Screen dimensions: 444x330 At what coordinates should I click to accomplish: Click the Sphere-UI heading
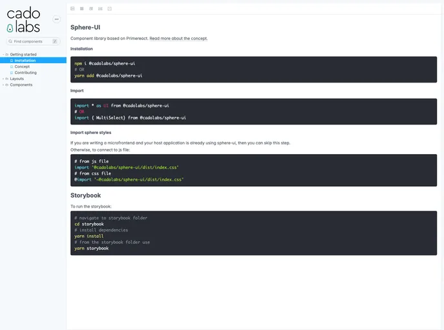tap(85, 28)
